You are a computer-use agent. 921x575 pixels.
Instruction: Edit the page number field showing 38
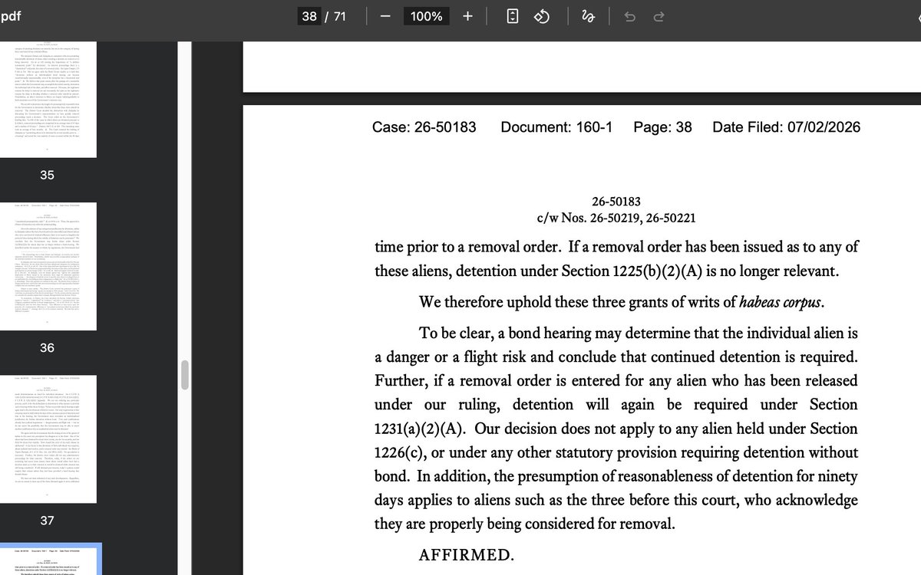tap(309, 16)
